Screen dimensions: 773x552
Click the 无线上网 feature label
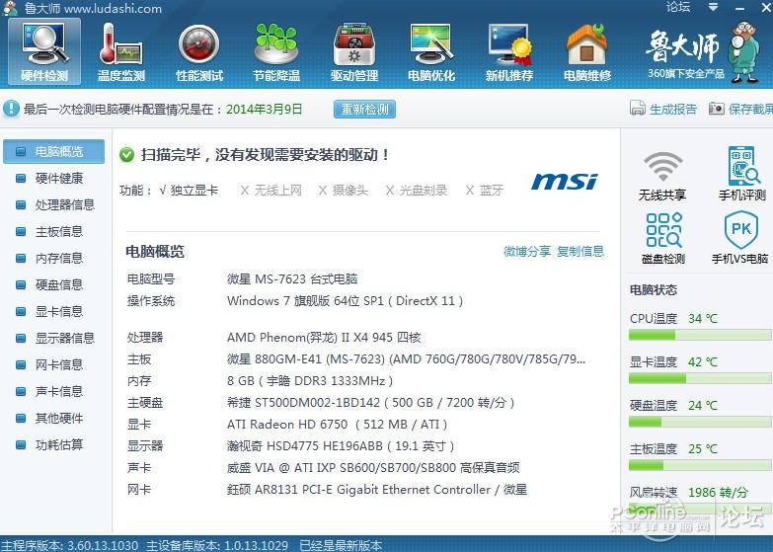(278, 191)
